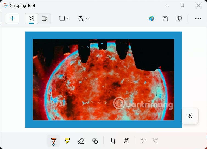Toggle touch writing button
Screen dimensions: 207x149
tap(190, 116)
